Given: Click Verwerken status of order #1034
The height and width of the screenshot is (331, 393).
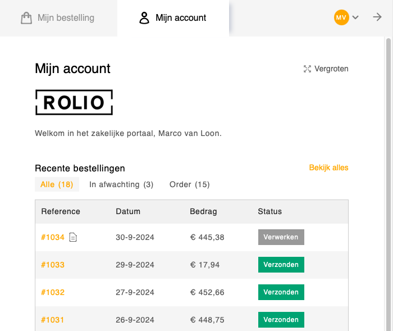Looking at the screenshot, I should click(281, 237).
